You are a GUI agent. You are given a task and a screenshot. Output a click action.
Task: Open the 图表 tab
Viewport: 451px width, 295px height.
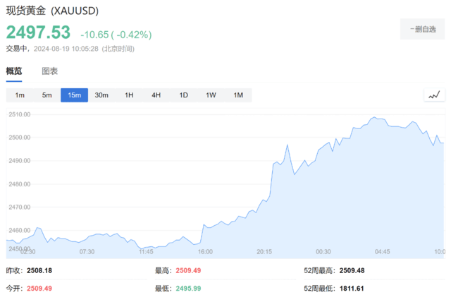[x=50, y=71]
